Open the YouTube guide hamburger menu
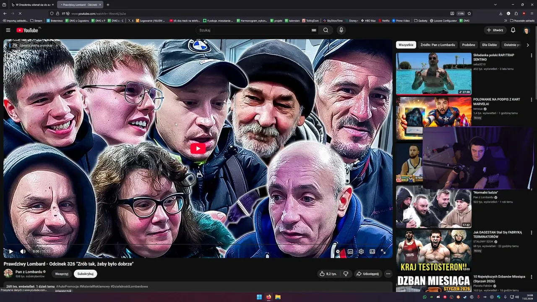Viewport: 537px width, 302px height. click(8, 30)
